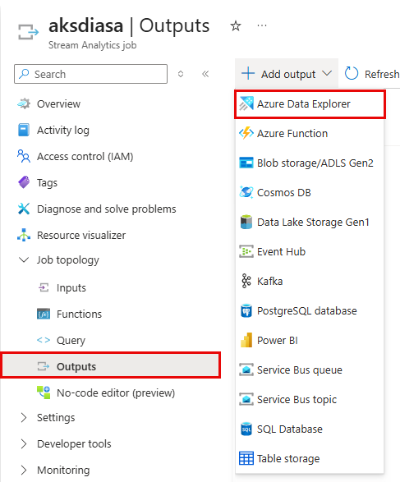Click the Activity log book icon
The image size is (400, 482).
pyautogui.click(x=24, y=130)
